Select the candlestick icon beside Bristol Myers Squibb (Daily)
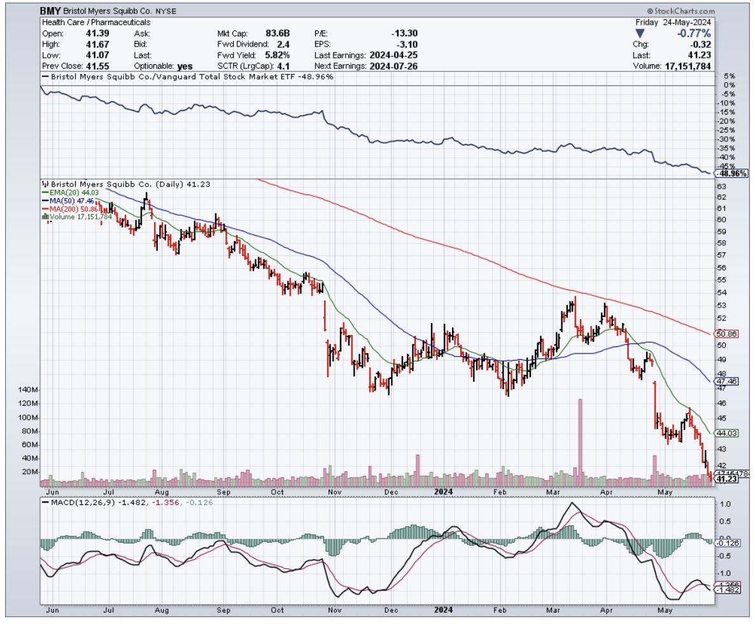The width and height of the screenshot is (755, 628). click(45, 183)
